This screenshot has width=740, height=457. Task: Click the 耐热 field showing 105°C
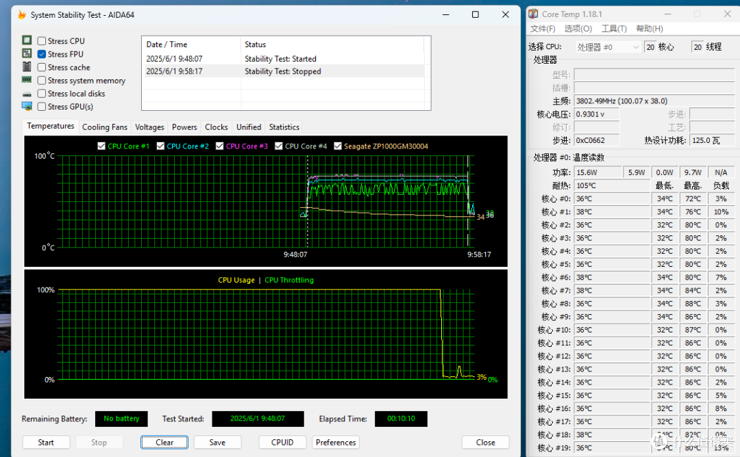pos(612,185)
